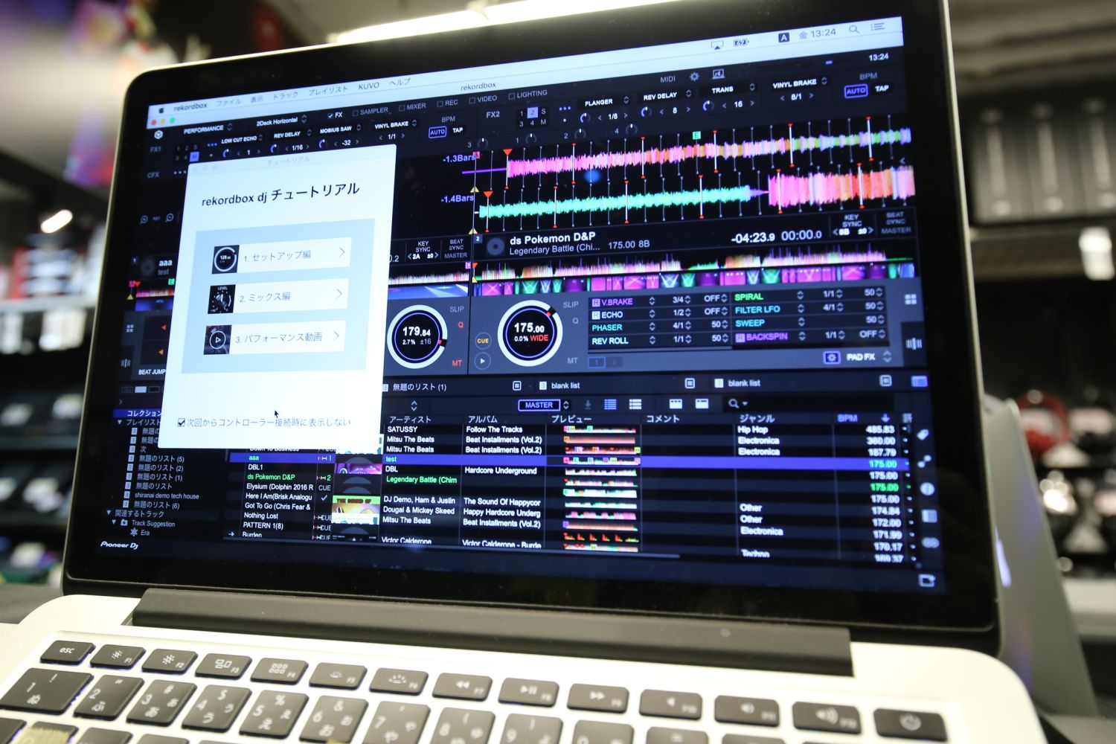Open the MASTER dropdown in browser
1116x744 pixels.
[543, 405]
